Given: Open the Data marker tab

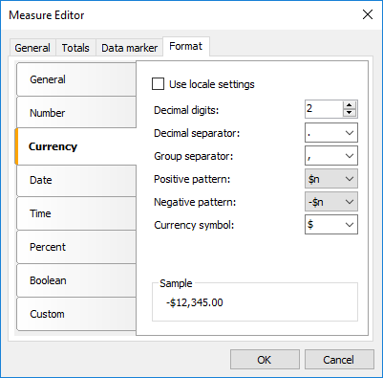Looking at the screenshot, I should pos(129,48).
